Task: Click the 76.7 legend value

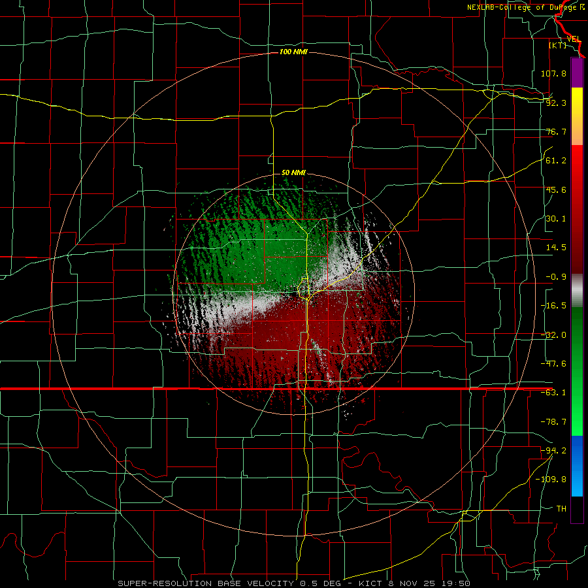Action: (x=556, y=131)
